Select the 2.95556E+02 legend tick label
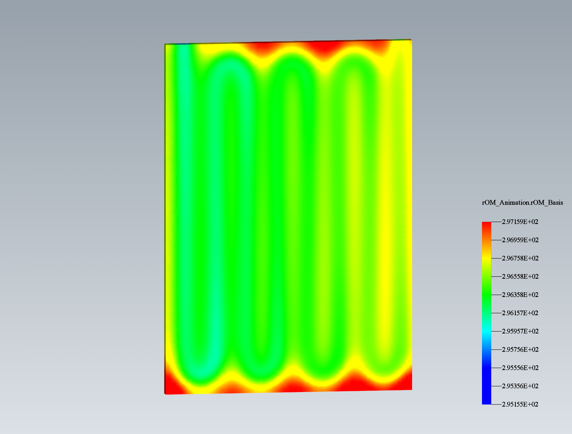The height and width of the screenshot is (434, 572). [520, 368]
